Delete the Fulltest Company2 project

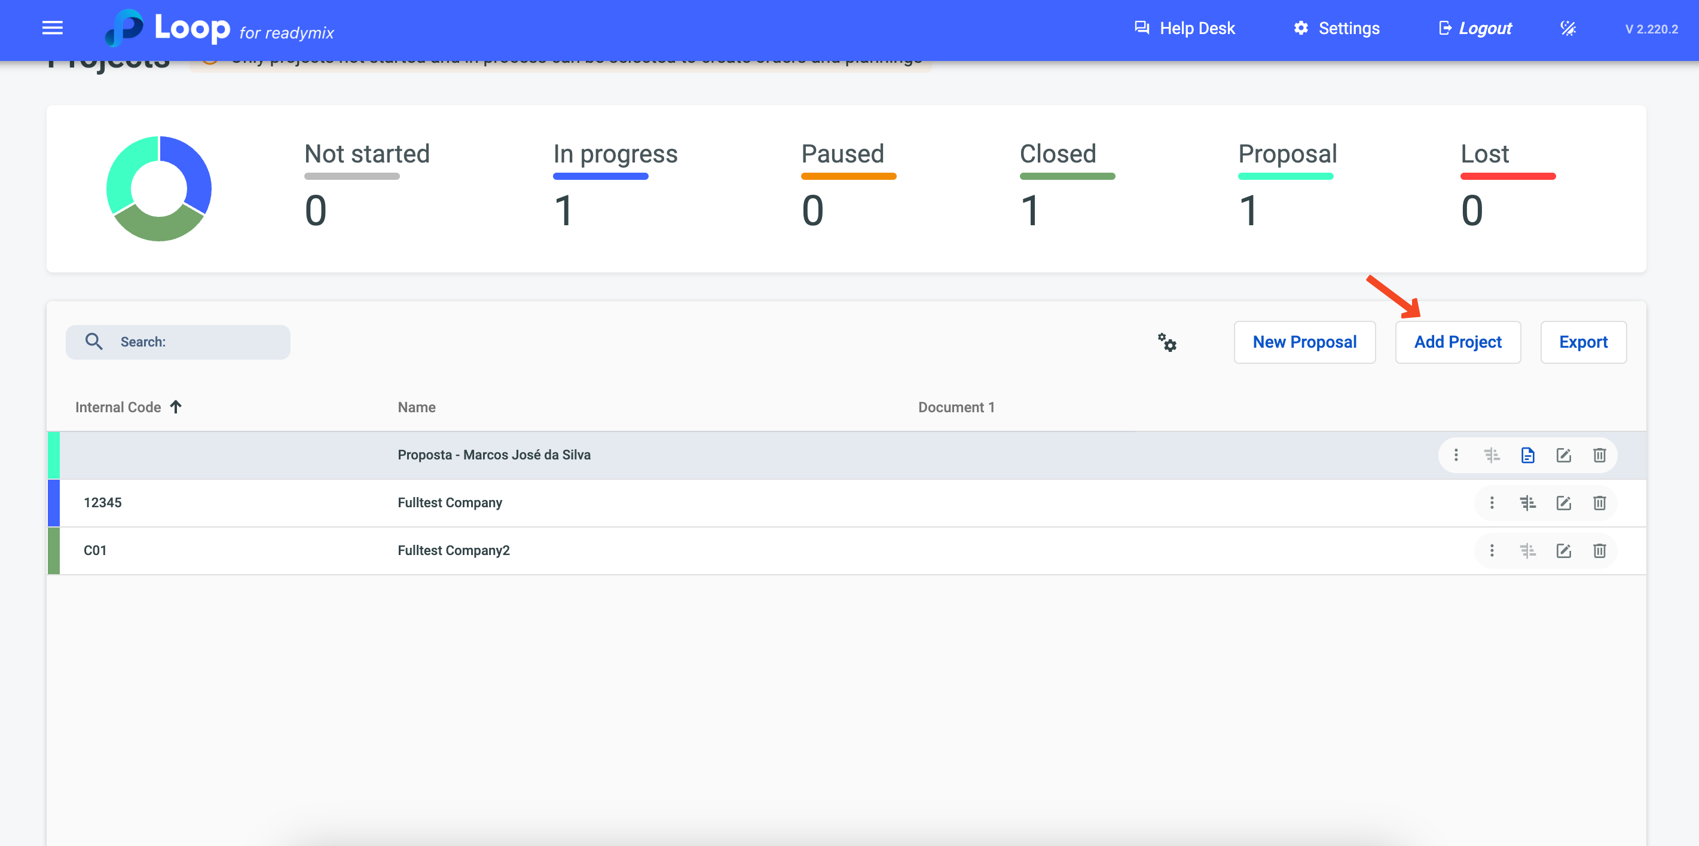1599,551
